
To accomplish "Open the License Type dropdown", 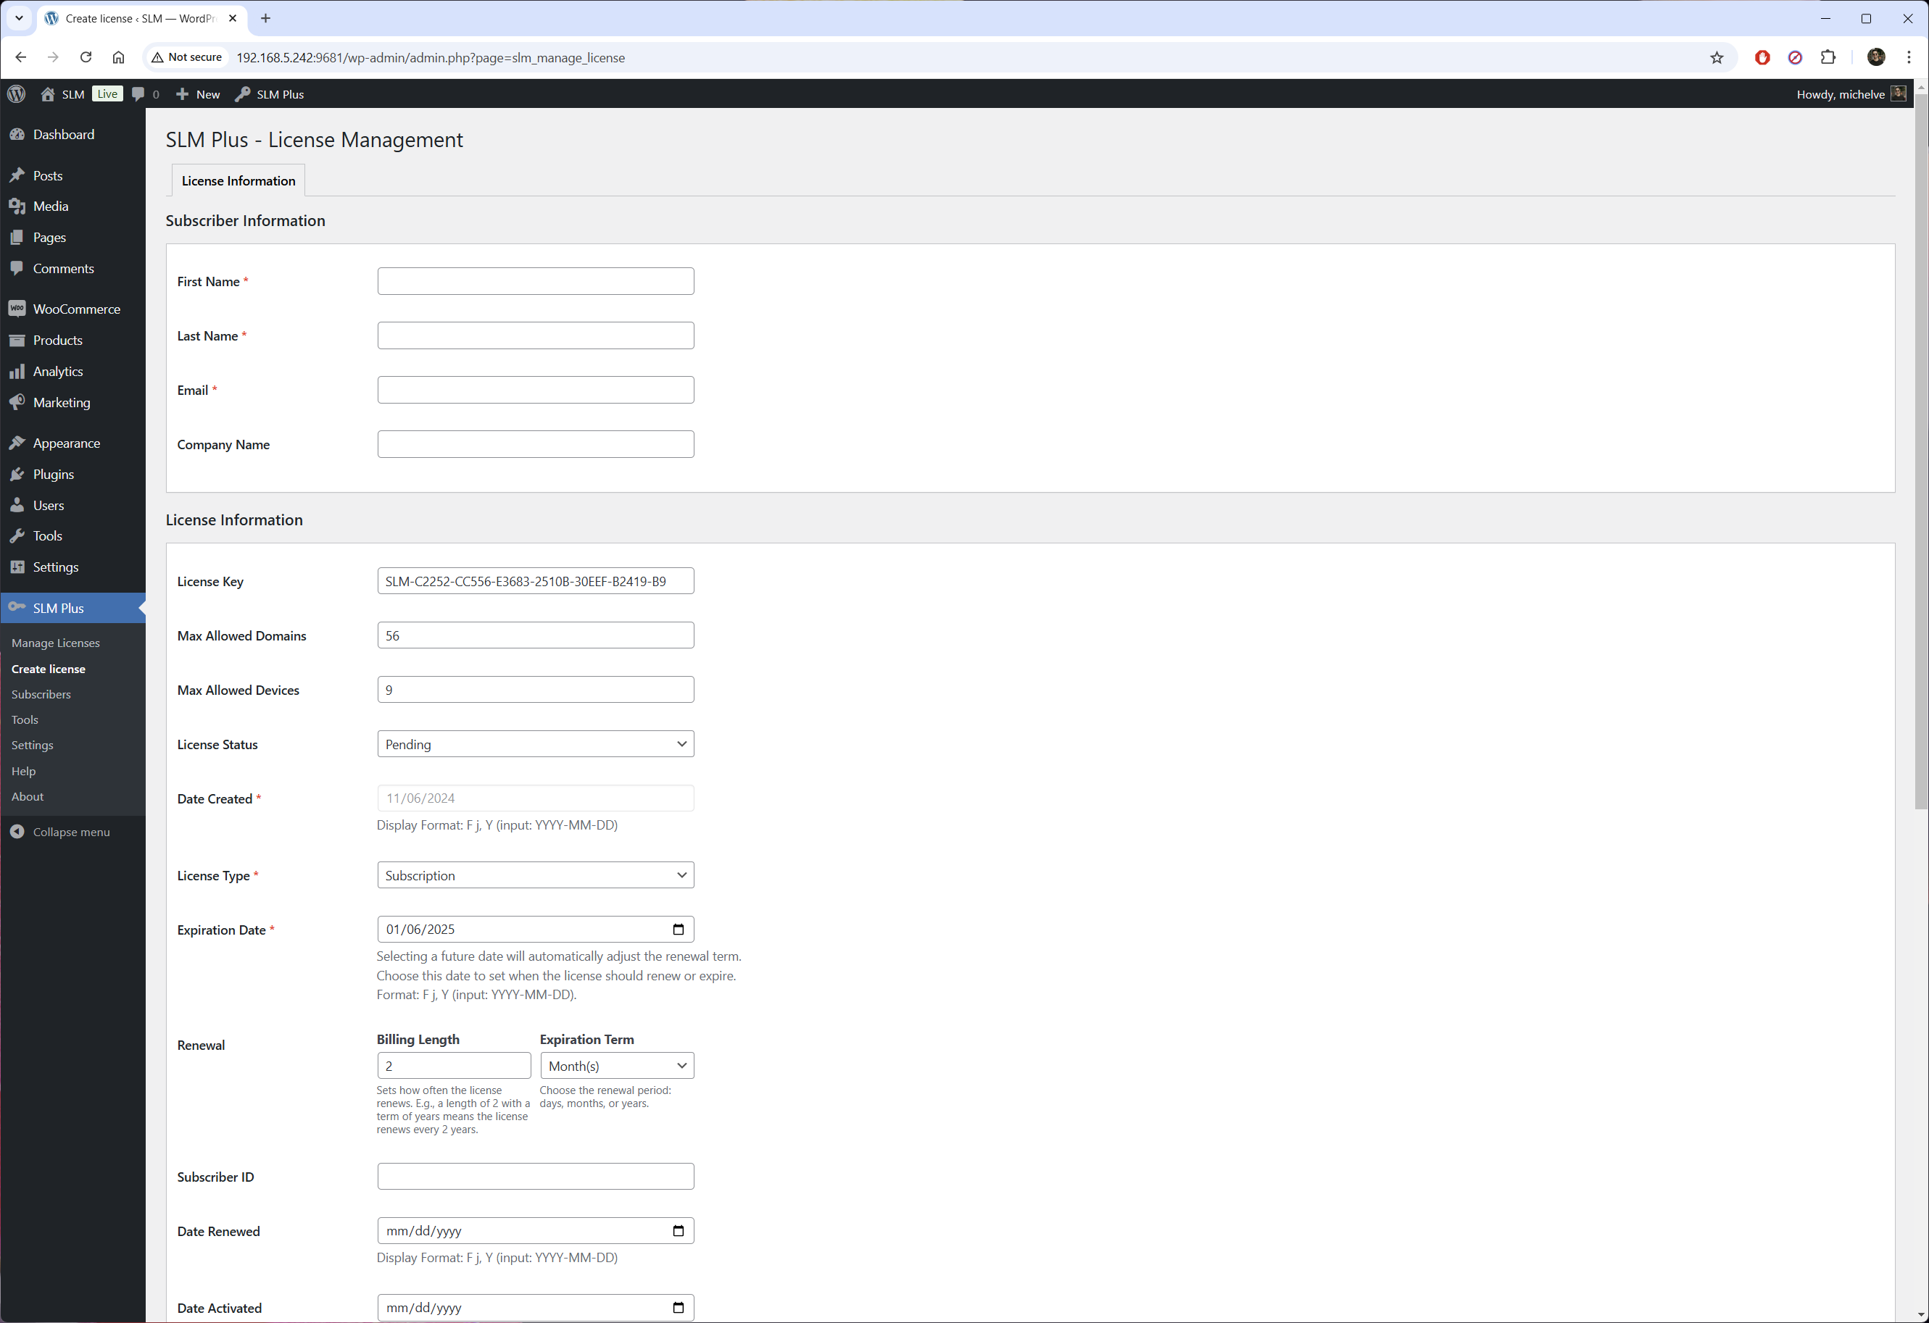I will click(536, 875).
